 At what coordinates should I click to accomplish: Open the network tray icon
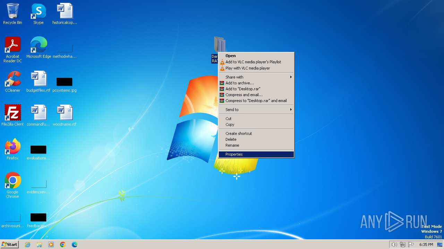coord(403,245)
